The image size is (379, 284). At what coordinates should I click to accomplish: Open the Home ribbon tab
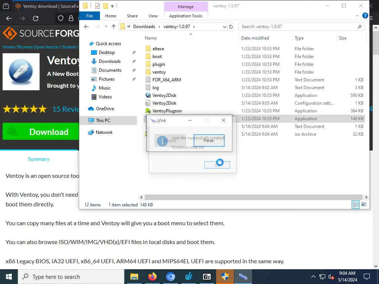(x=110, y=16)
